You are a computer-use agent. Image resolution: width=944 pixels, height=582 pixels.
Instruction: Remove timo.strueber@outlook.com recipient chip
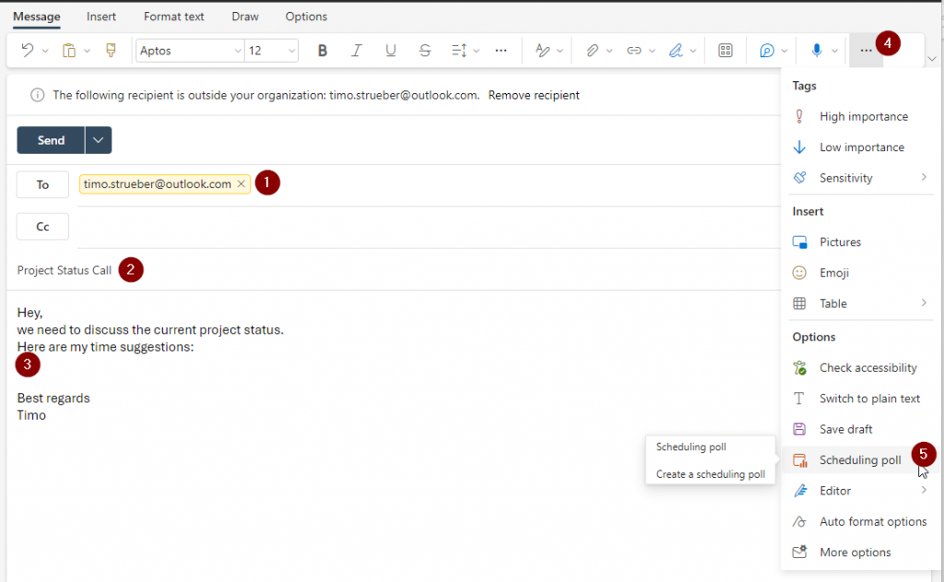242,184
